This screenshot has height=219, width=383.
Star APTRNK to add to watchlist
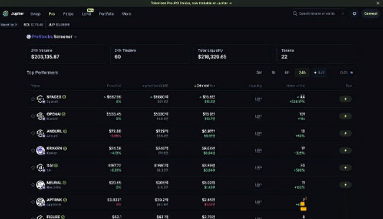click(x=33, y=202)
